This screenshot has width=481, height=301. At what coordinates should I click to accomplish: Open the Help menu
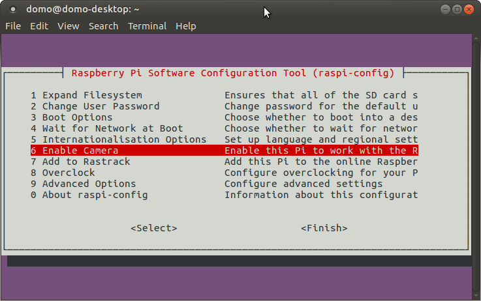point(185,26)
